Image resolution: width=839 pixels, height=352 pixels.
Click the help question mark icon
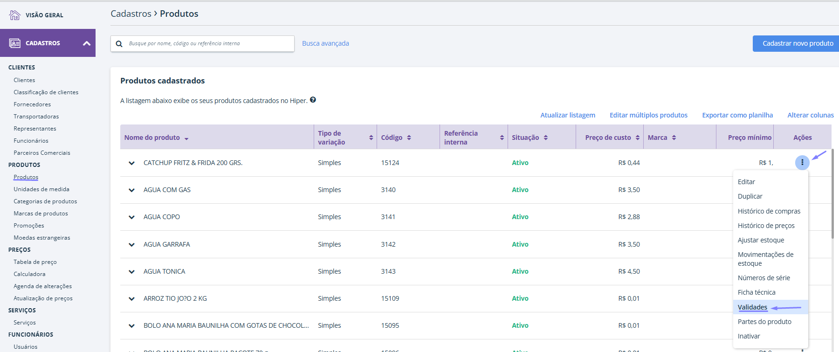click(x=313, y=100)
